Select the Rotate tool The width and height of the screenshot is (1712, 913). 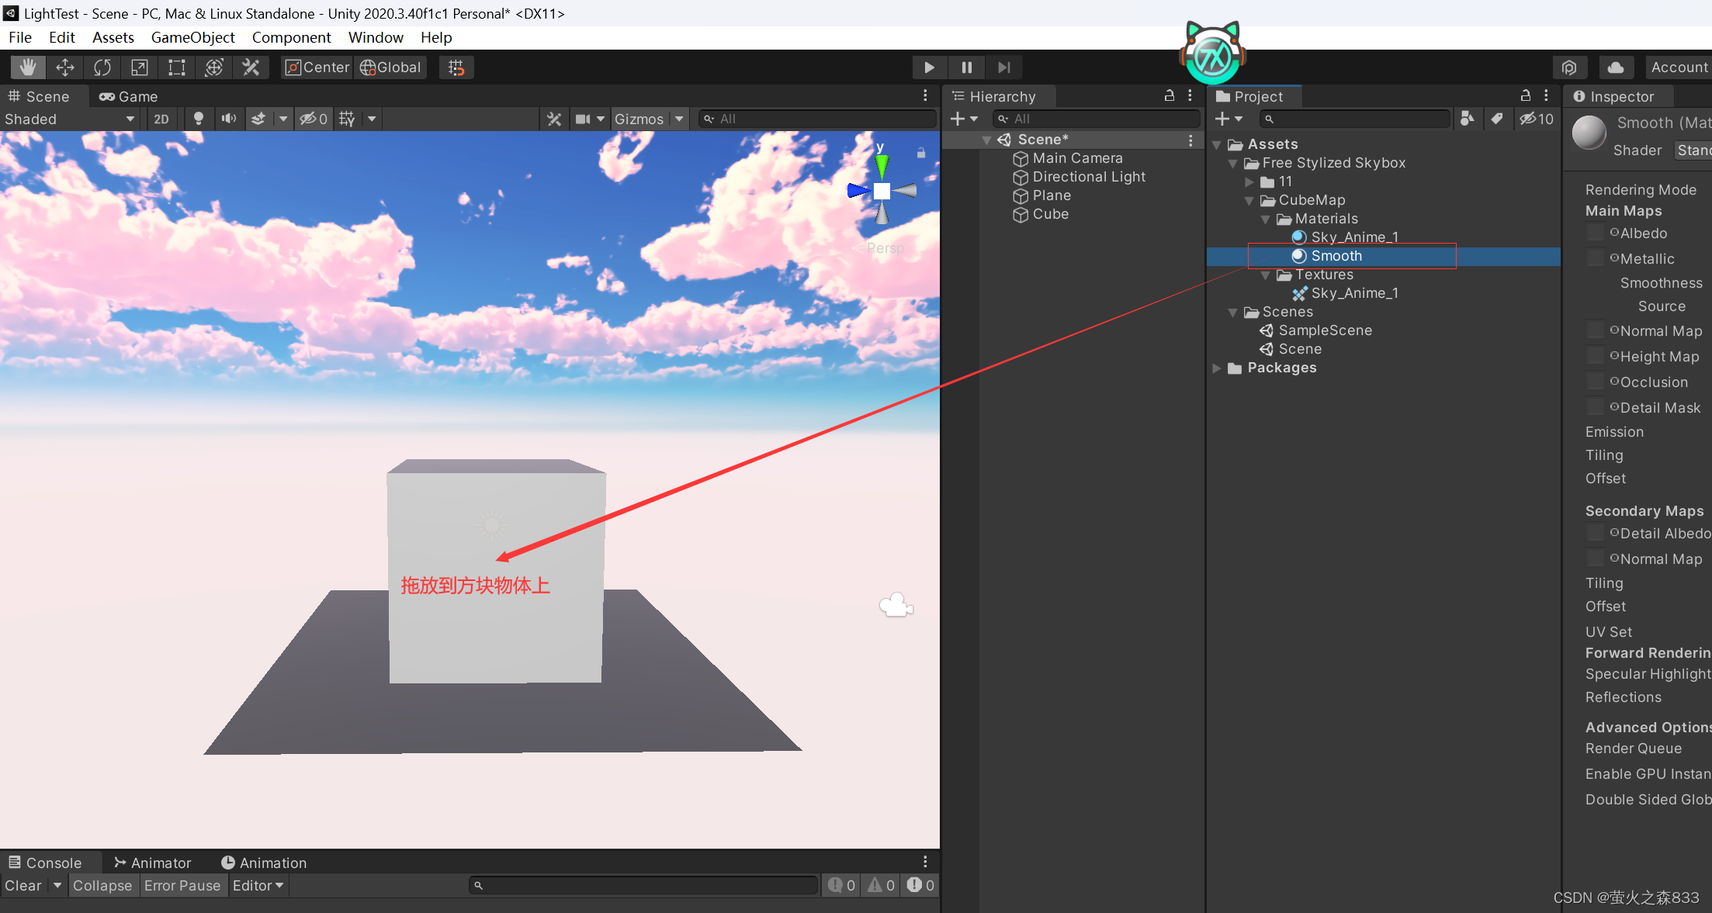[x=102, y=67]
